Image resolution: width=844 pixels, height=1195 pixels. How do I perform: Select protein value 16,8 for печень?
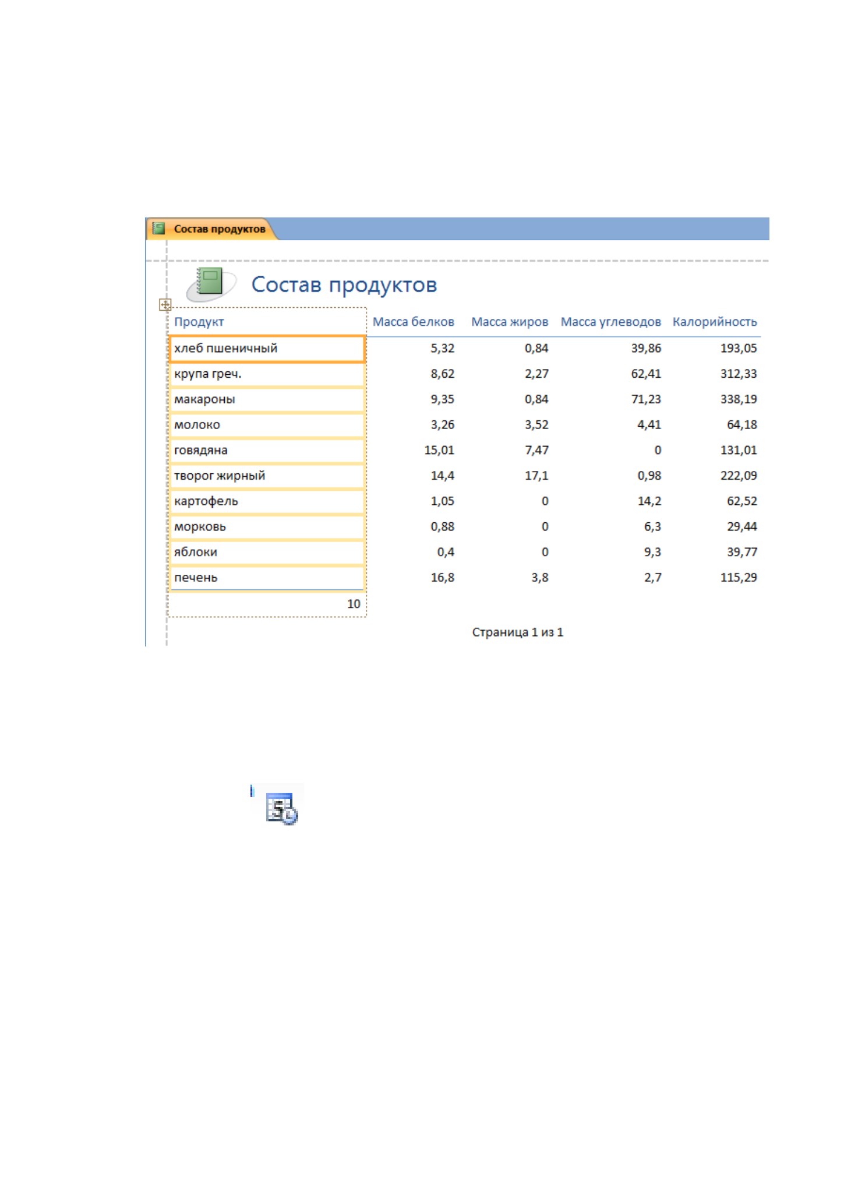442,578
